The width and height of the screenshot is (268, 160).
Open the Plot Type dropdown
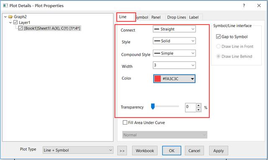point(78,150)
